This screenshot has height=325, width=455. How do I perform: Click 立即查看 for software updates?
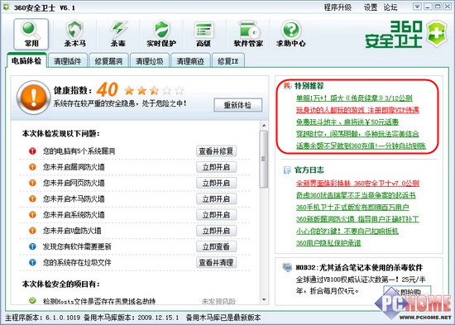click(x=216, y=246)
